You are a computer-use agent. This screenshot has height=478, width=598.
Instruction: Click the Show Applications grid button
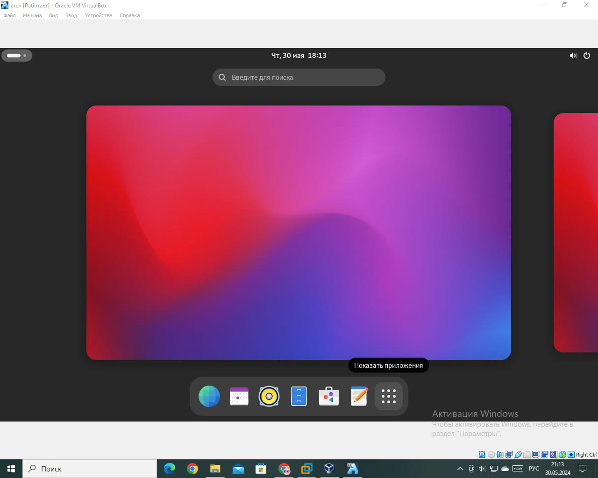(x=389, y=396)
